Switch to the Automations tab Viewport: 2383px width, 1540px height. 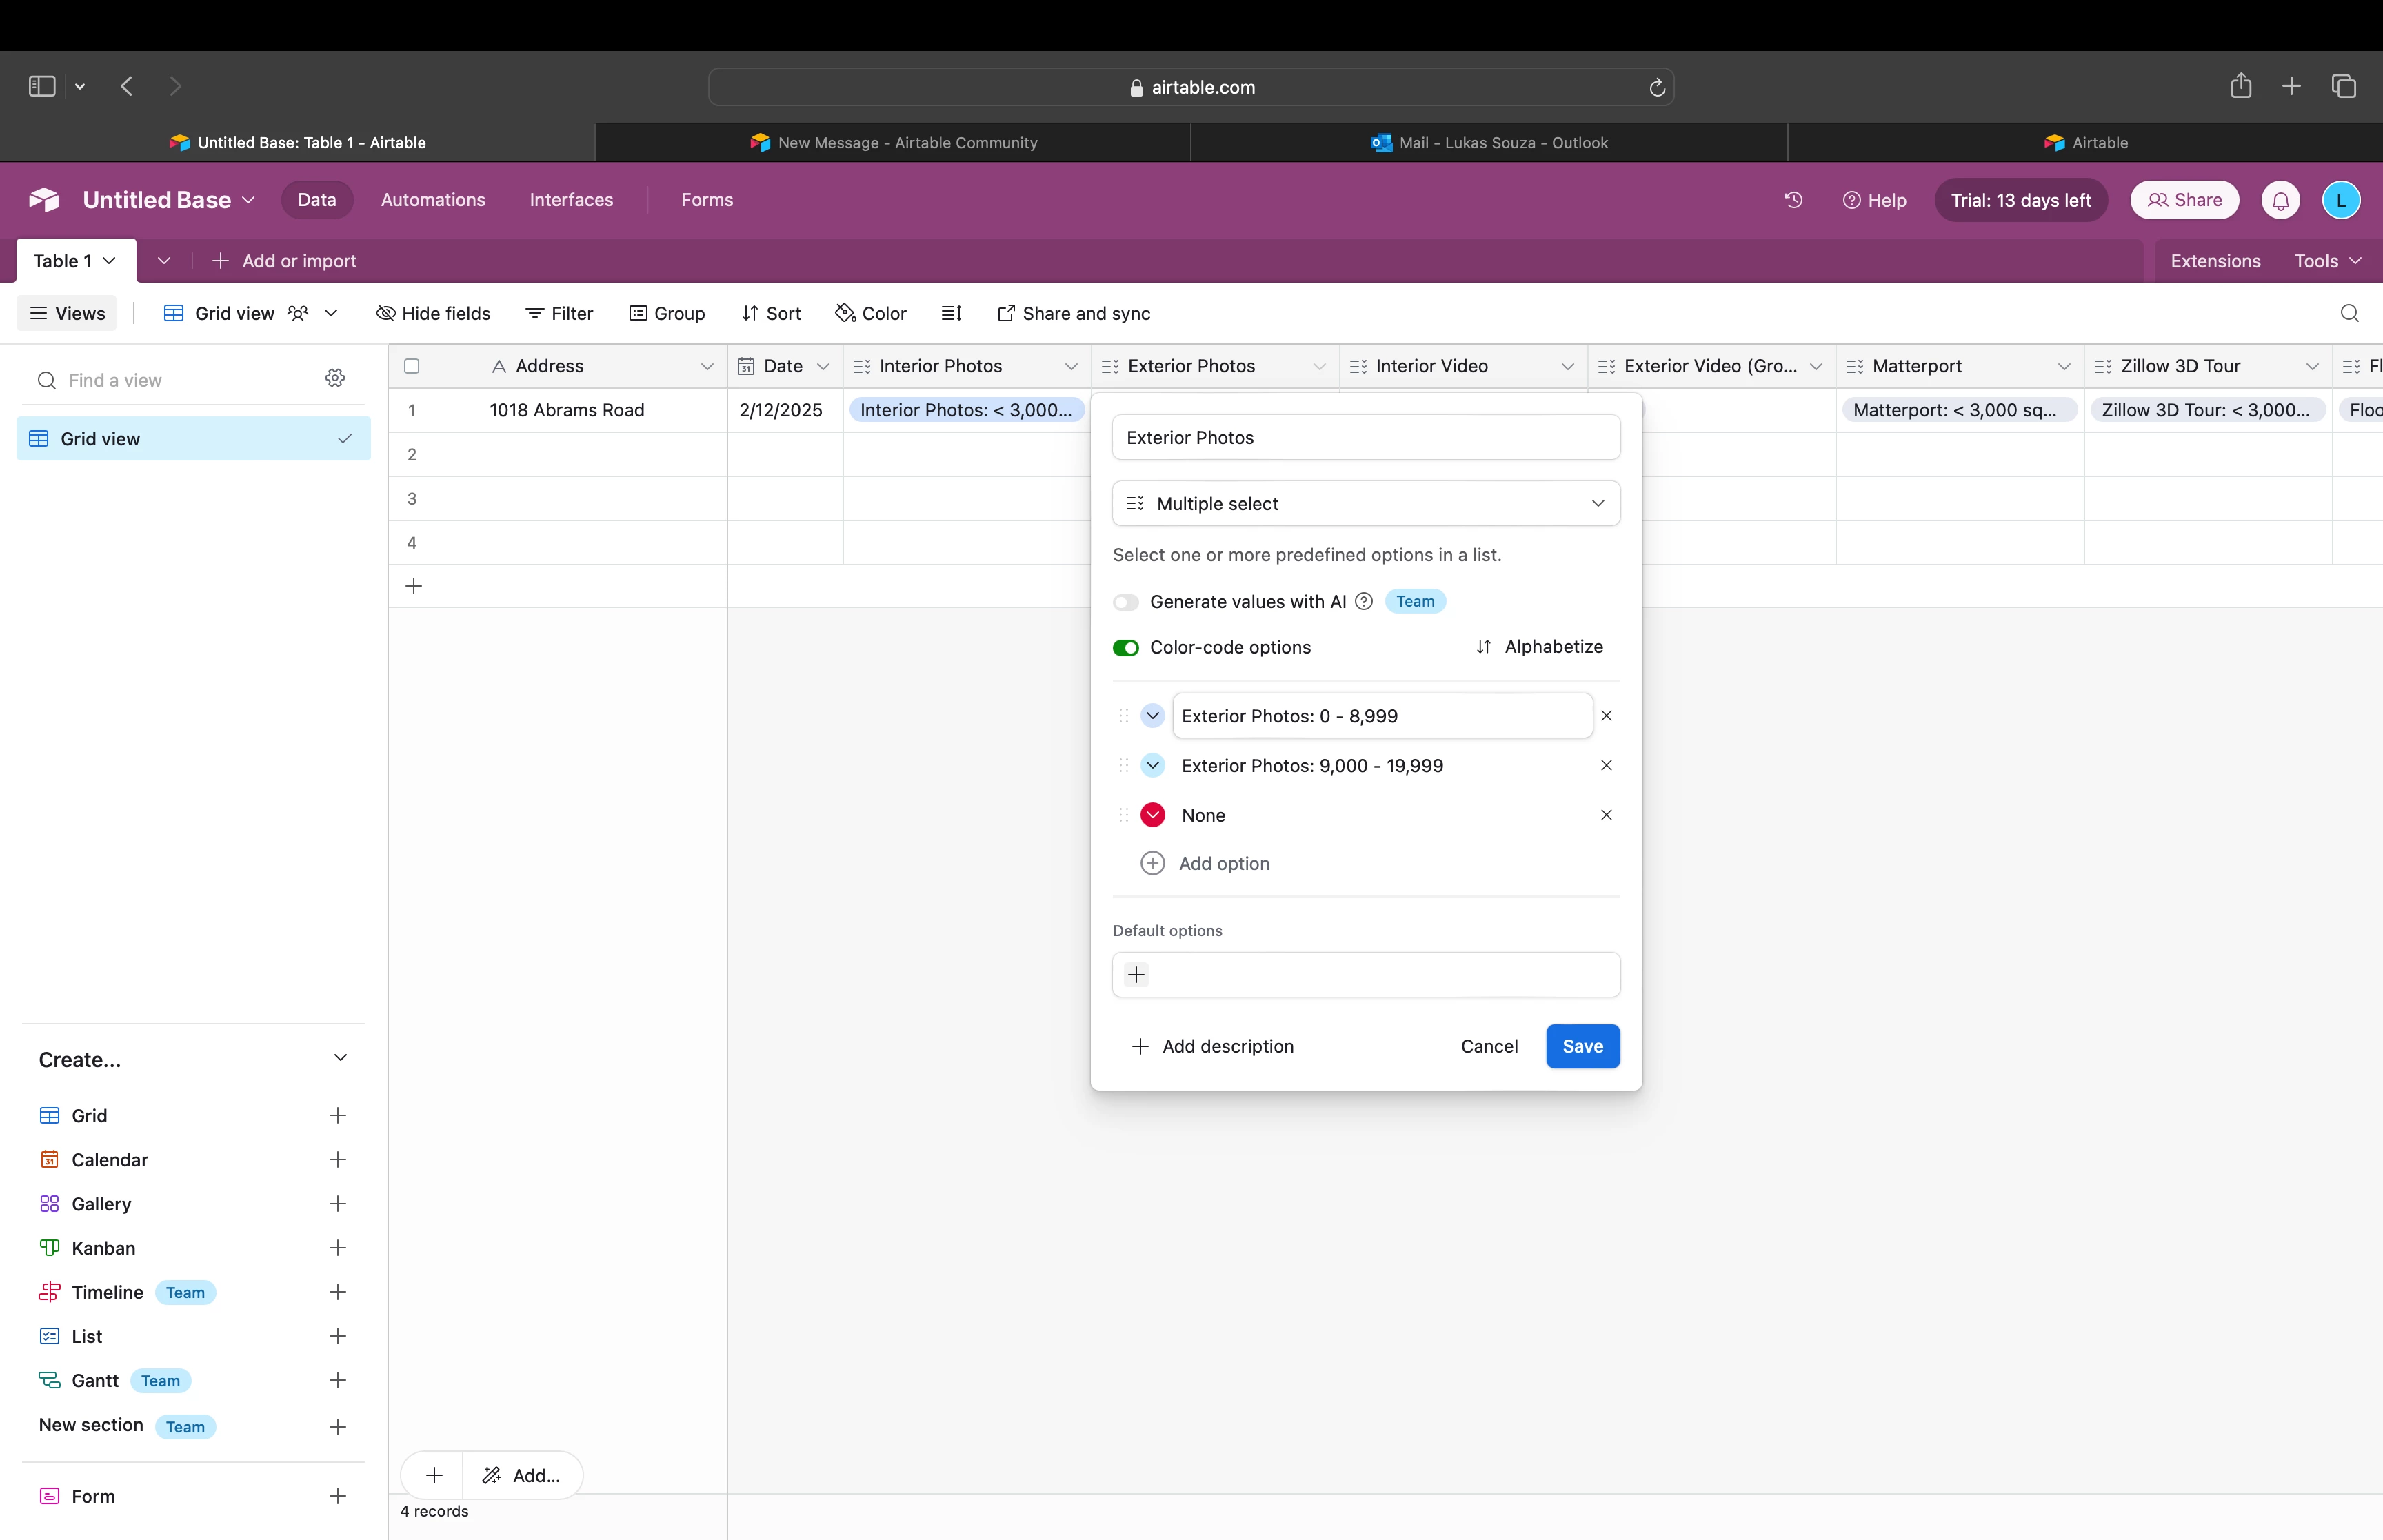tap(432, 200)
